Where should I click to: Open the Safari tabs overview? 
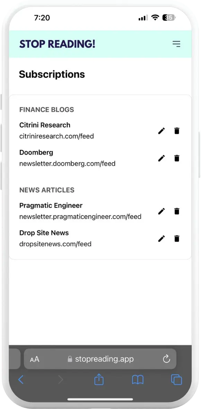[176, 380]
